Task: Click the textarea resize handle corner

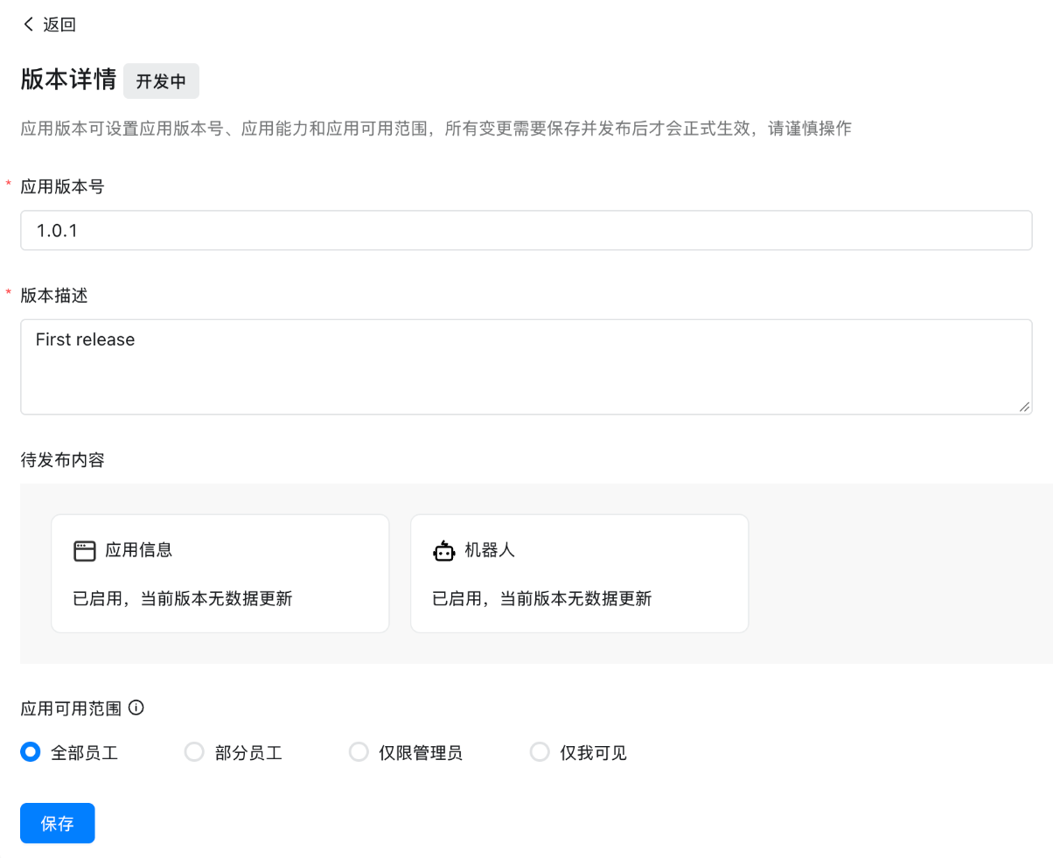Action: (1024, 406)
